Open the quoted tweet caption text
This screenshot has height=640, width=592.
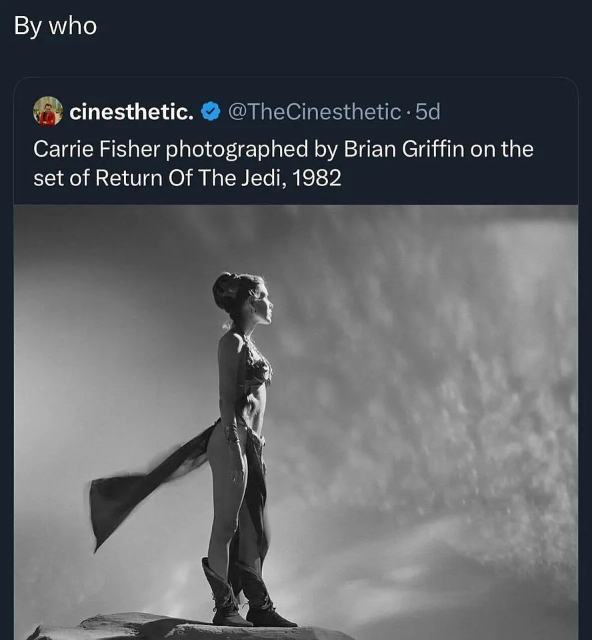[283, 163]
